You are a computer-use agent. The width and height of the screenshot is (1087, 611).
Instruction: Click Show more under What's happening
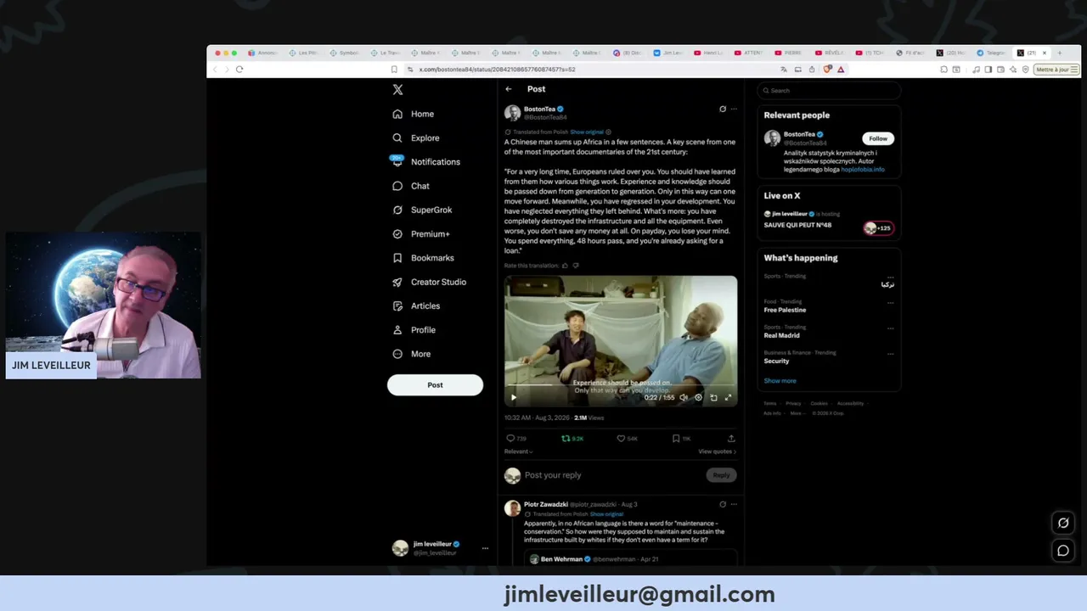780,381
